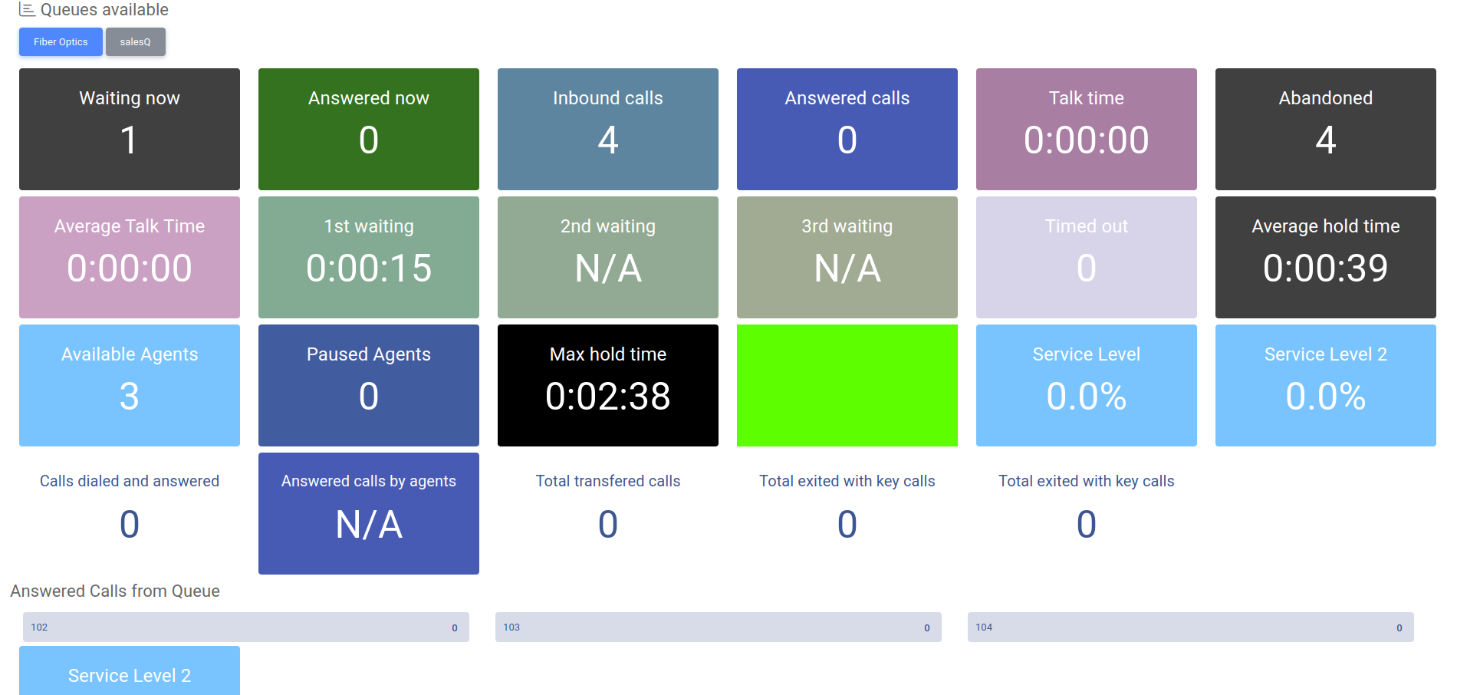Viewport: 1457px width, 695px height.
Task: Click the agent 102 progress bar
Action: click(x=245, y=627)
